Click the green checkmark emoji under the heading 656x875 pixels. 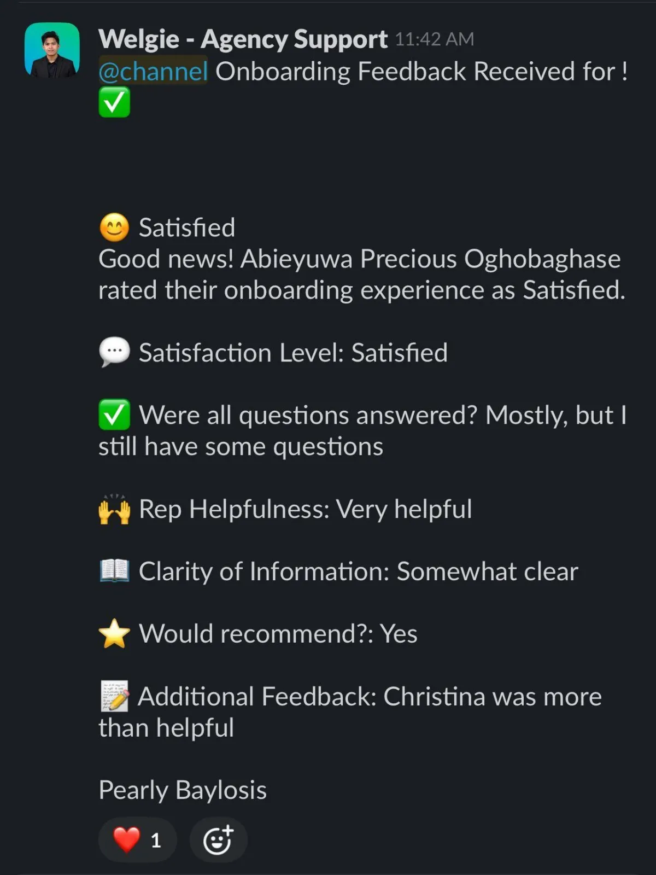coord(114,102)
